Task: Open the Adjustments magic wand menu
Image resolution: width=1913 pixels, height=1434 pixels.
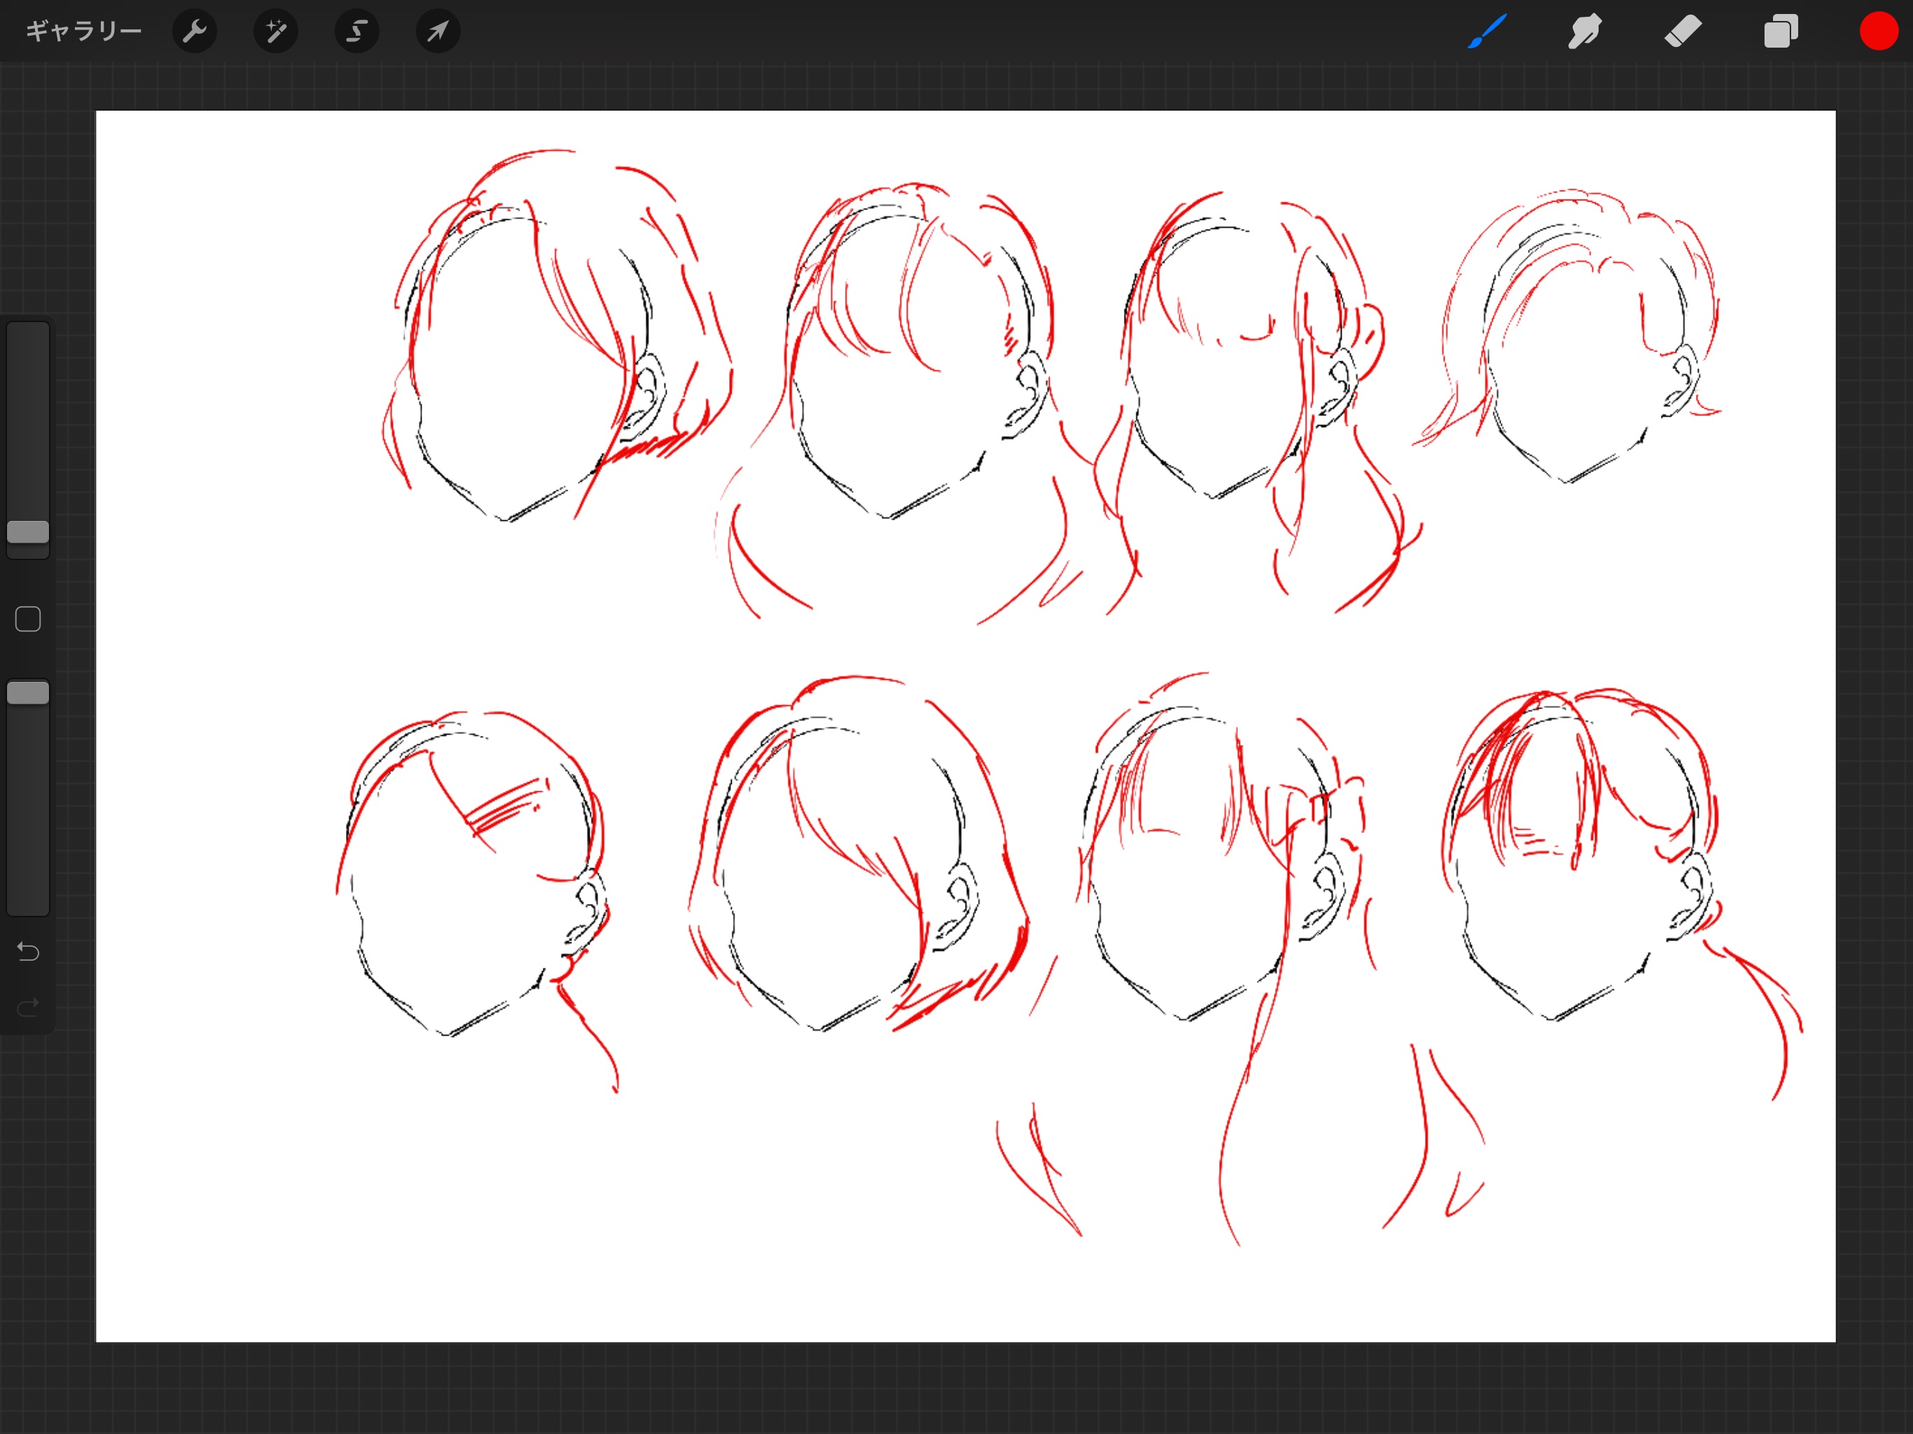Action: pyautogui.click(x=276, y=32)
